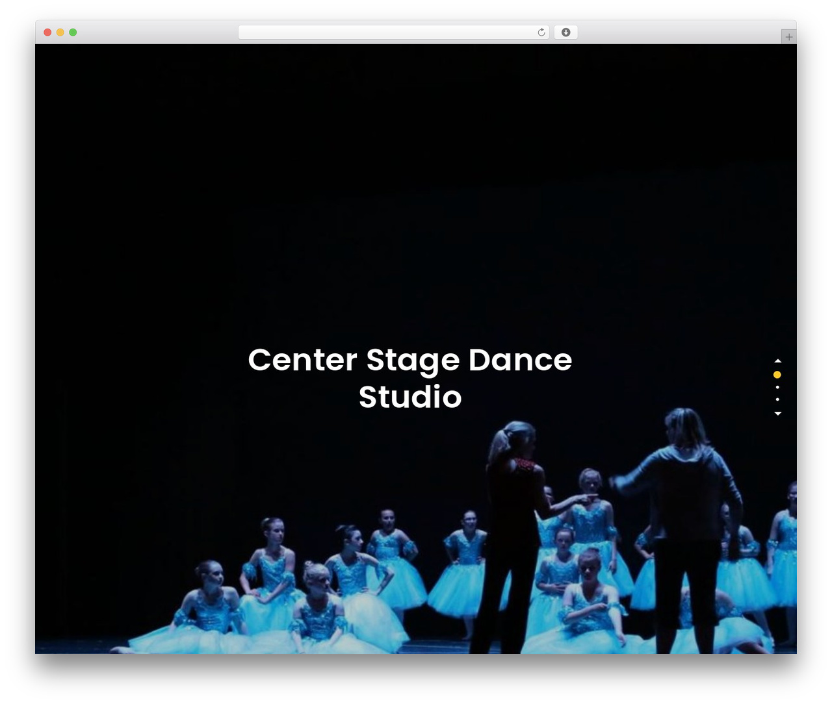832x704 pixels.
Task: Click the "Center Stage Dance Studio" heading
Action: 410,378
